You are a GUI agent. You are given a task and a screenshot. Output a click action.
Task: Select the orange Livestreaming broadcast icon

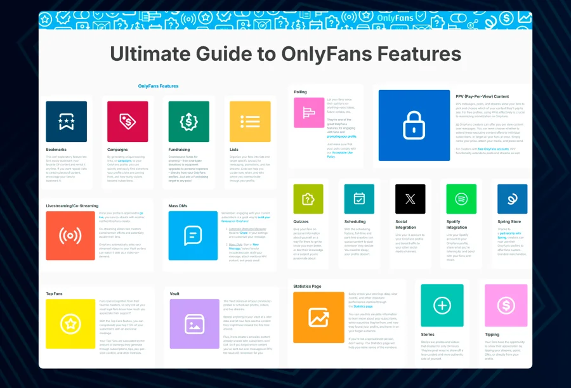(x=70, y=236)
